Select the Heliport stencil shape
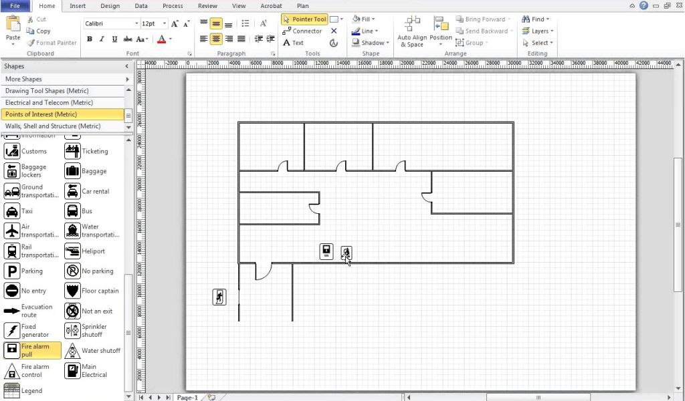The image size is (685, 401). click(72, 251)
